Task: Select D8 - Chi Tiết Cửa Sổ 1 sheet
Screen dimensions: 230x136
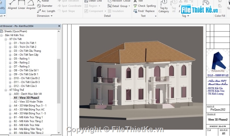Action: pos(26,70)
